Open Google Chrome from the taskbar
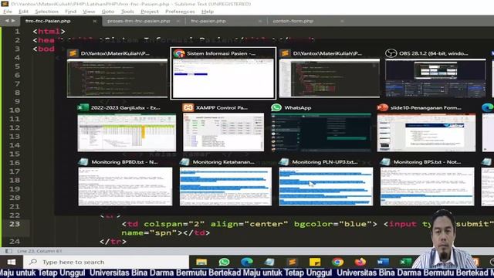The height and width of the screenshot is (278, 494). pos(338,262)
